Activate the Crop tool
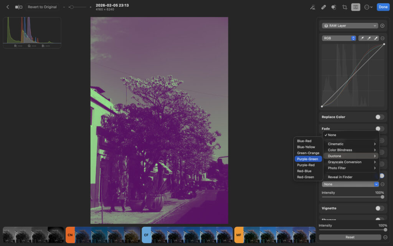Viewport: 393px width, 246px height. coord(345,7)
